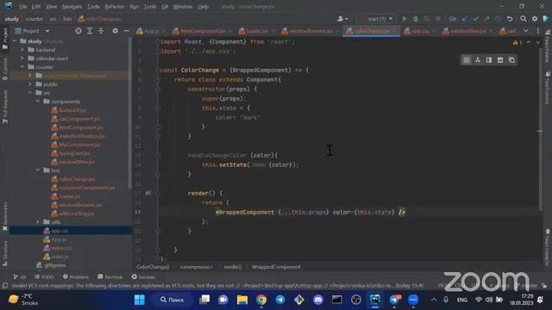552x310 pixels.
Task: Commit changes with the Git checkmark icon
Action: coord(476,19)
